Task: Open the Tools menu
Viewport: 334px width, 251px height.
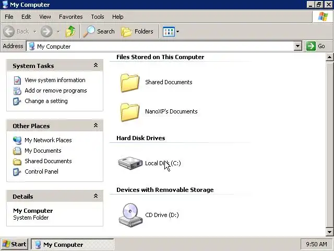Action: point(98,17)
